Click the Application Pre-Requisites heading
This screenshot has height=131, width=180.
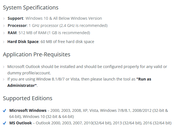(x=37, y=54)
